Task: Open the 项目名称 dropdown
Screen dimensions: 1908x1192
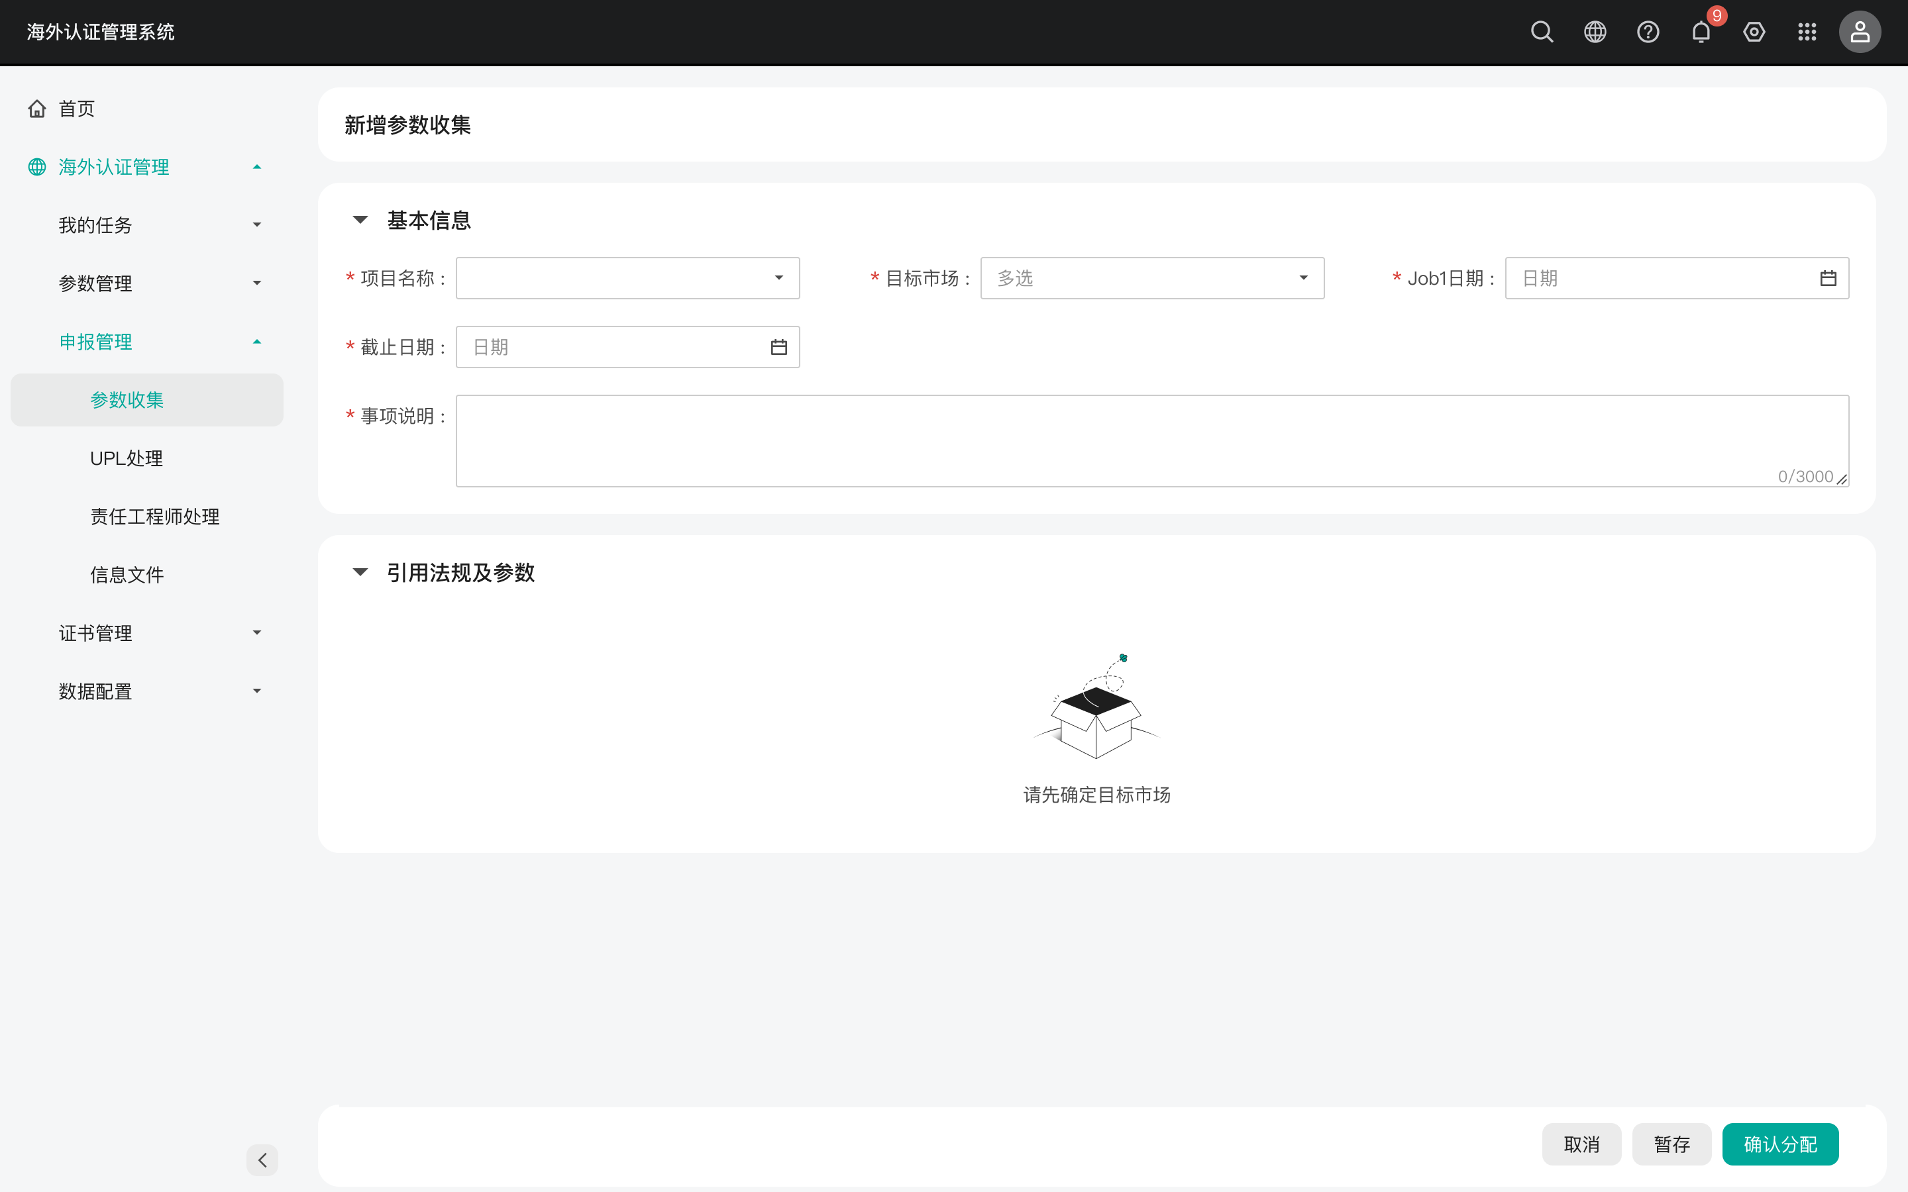Action: point(627,278)
